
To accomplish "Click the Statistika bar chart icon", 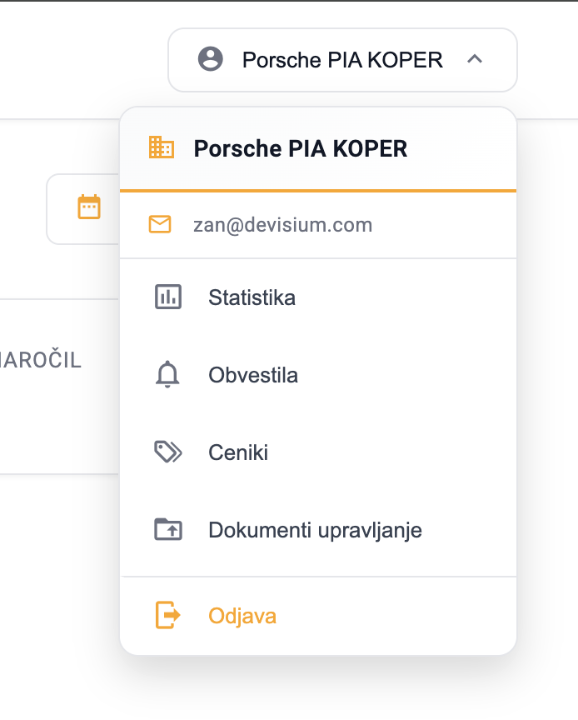I will pyautogui.click(x=168, y=297).
